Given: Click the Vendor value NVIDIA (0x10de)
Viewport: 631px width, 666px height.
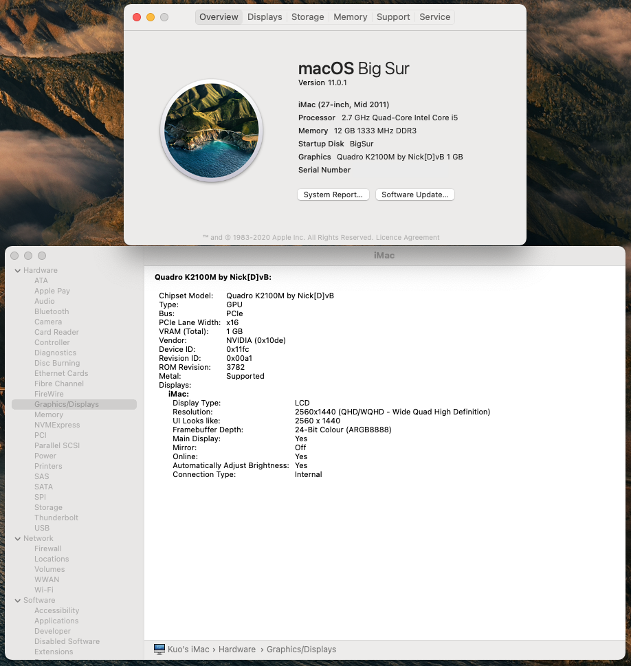Looking at the screenshot, I should coord(256,340).
